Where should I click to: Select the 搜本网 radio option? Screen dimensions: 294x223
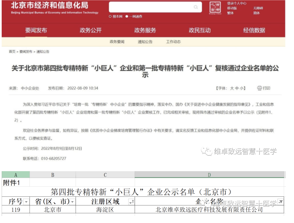click(110, 17)
